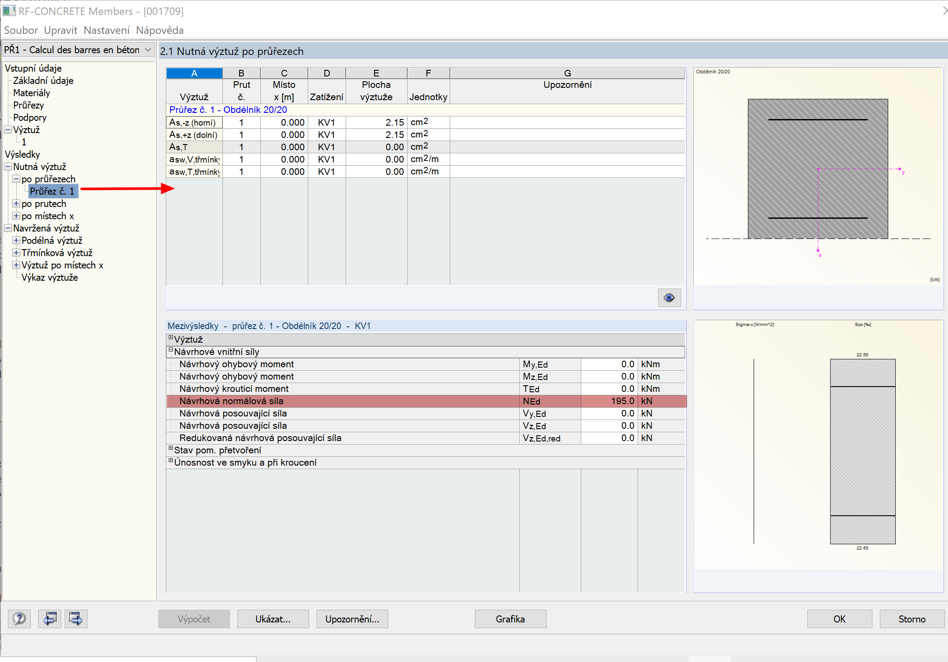Click the eye view mode icon
948x662 pixels.
pyautogui.click(x=669, y=298)
